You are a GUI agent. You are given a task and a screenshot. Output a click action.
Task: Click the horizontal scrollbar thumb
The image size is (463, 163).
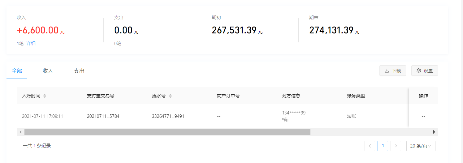[x=167, y=132]
